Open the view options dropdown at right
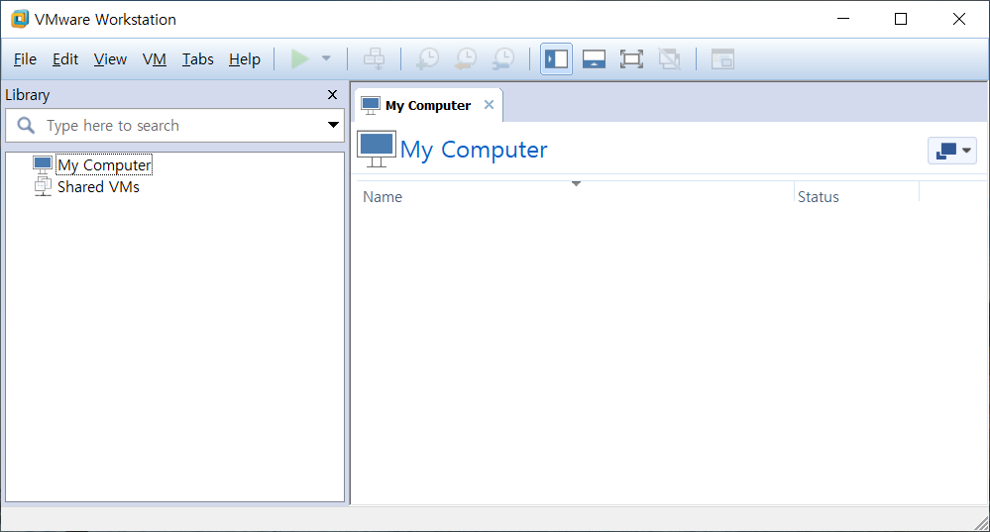This screenshot has width=990, height=532. 952,151
